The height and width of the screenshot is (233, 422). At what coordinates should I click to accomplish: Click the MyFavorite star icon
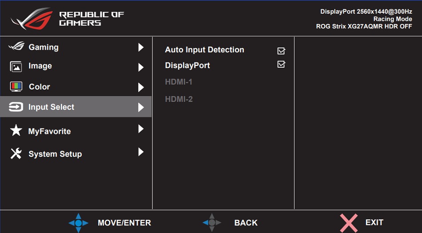pos(16,130)
